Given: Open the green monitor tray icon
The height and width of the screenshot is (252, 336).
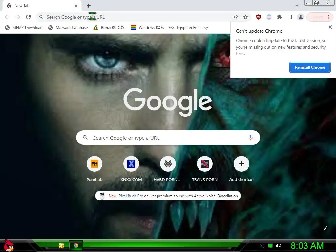Looking at the screenshot, I should coord(271,246).
